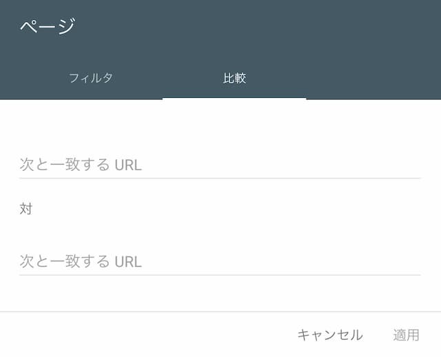Switch to the フィルタ tab
Screen dimensions: 441x357
90,78
